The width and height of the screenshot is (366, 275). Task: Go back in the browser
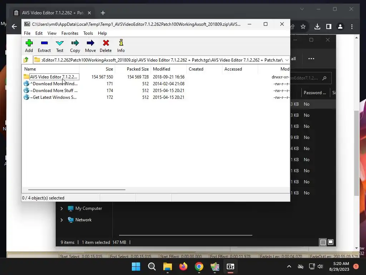coord(14,26)
